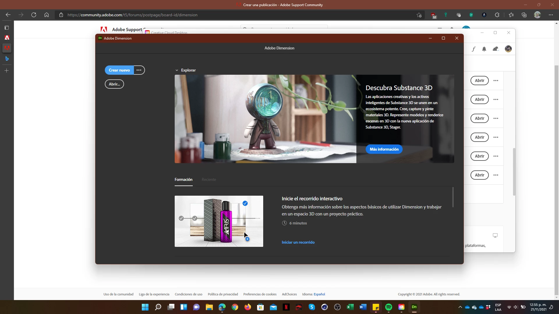Check cloud sync status icon
This screenshot has height=314, width=559.
(496, 49)
